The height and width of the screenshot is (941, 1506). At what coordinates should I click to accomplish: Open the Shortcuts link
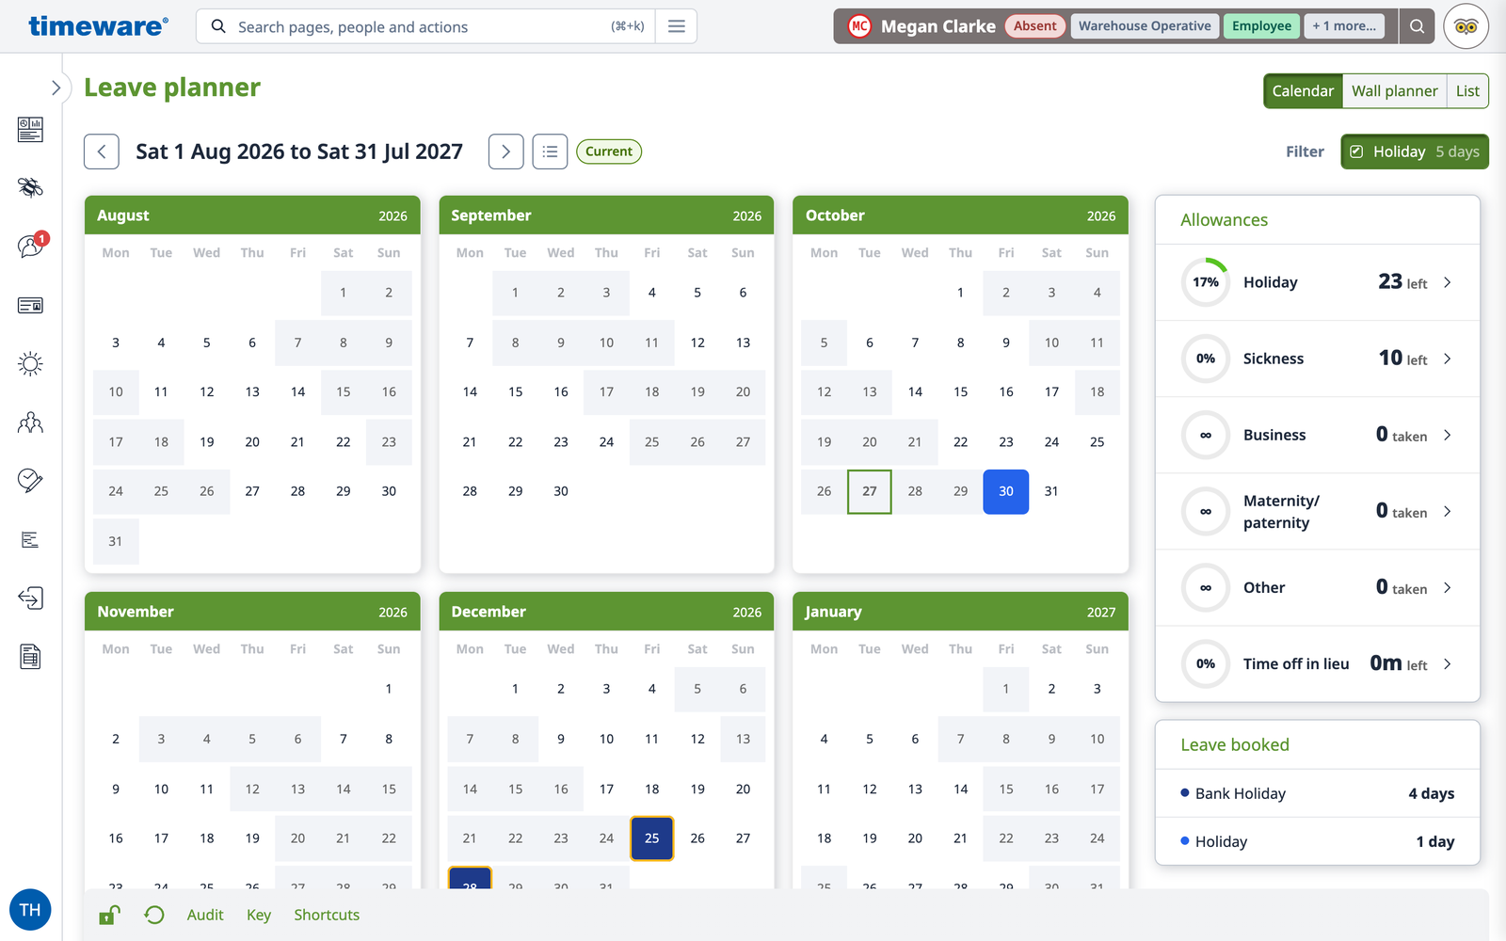pos(327,915)
